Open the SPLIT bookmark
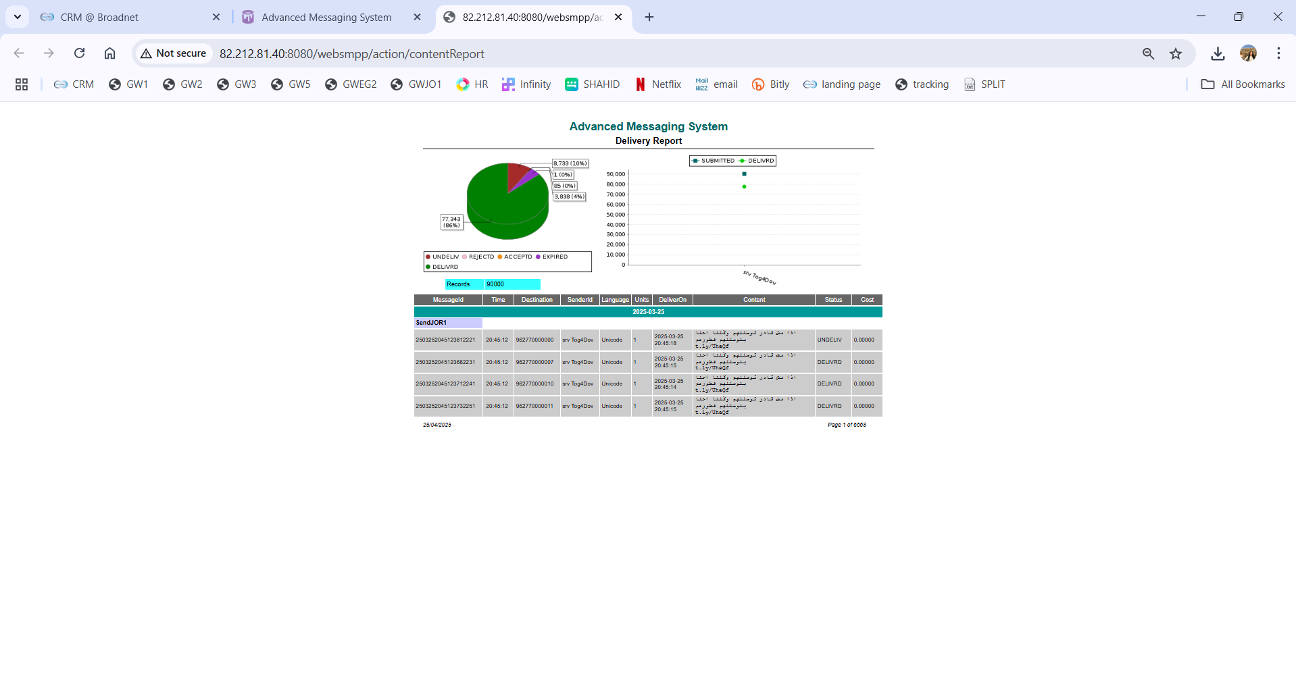The height and width of the screenshot is (684, 1296). coord(985,84)
